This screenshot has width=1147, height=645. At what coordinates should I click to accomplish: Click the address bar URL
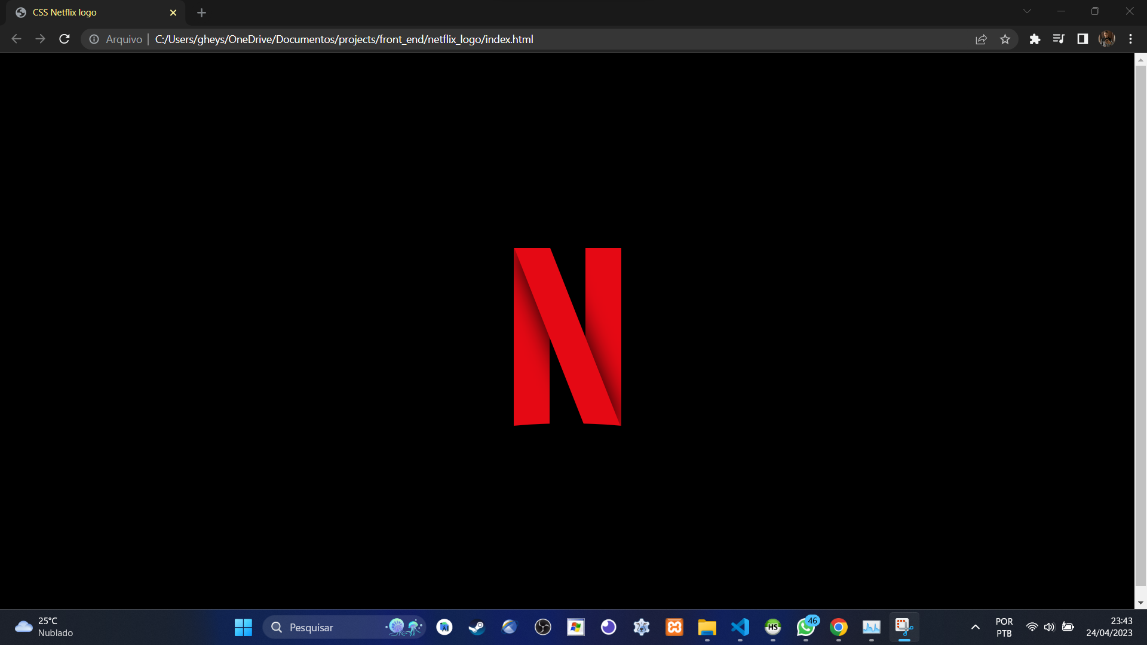pos(344,39)
